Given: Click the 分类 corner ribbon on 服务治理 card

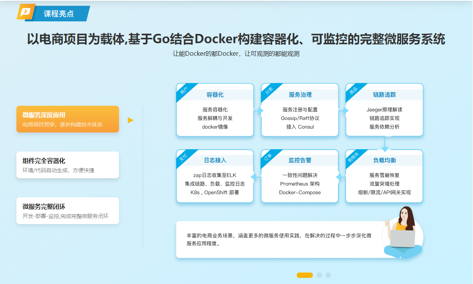Looking at the screenshot, I should coord(269,91).
